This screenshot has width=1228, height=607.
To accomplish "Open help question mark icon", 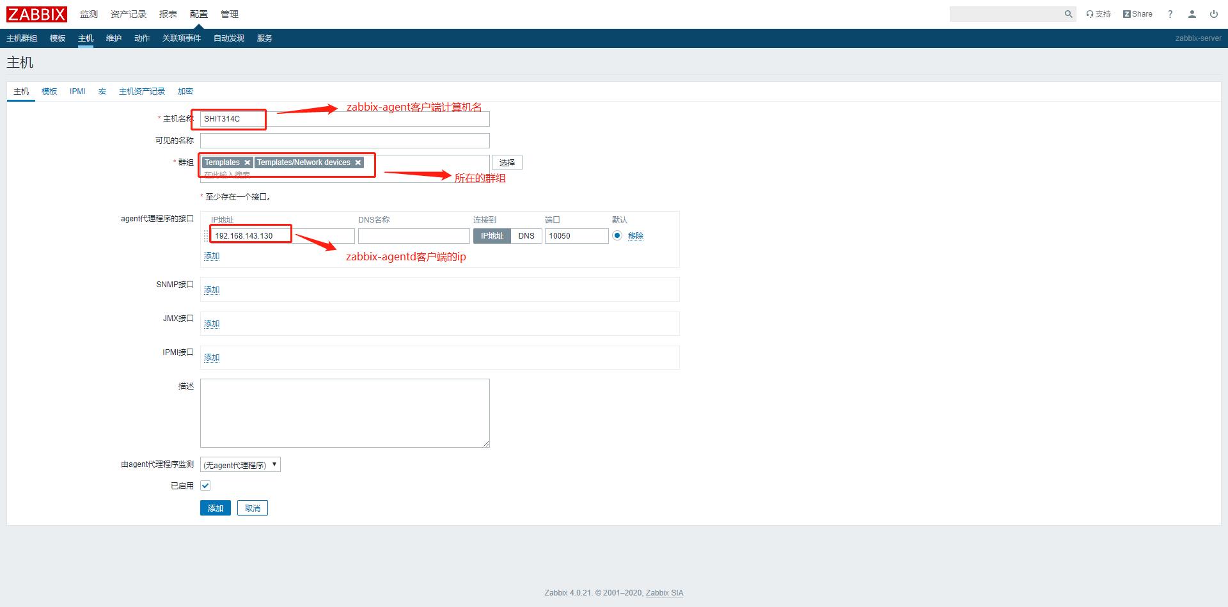I will tap(1170, 14).
